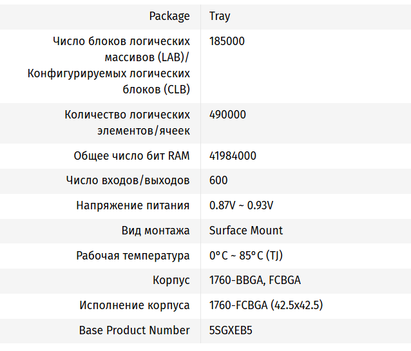Click the "Исполнение корпуса" label
The width and height of the screenshot is (411, 351).
pyautogui.click(x=134, y=305)
